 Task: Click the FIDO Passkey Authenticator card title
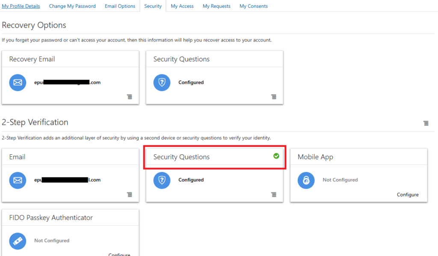click(x=51, y=218)
